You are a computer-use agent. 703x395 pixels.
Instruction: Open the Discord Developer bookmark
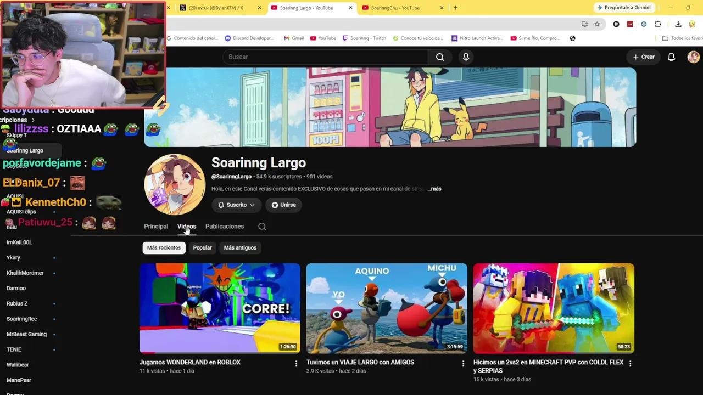point(249,38)
